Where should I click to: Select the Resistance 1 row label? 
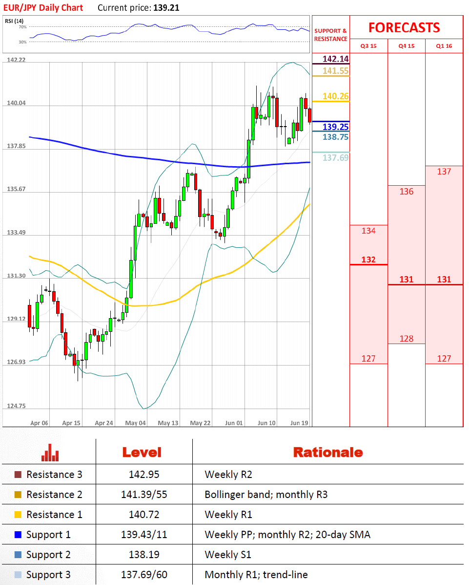(54, 515)
